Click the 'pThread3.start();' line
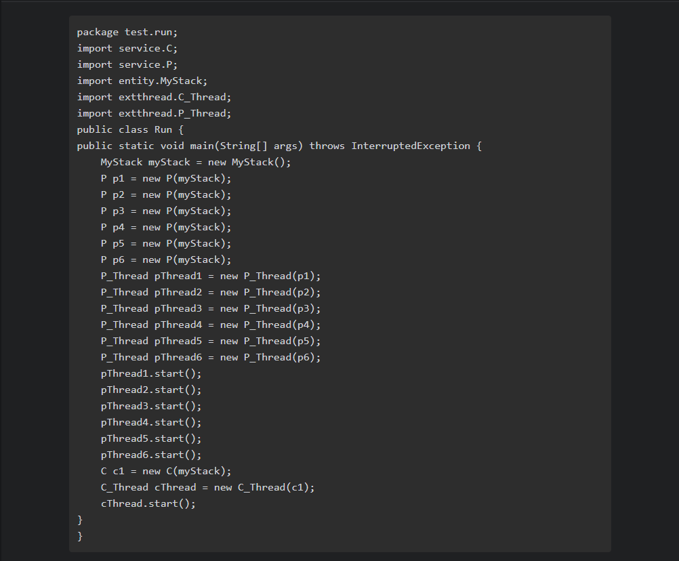Viewport: 679px width, 561px height. pyautogui.click(x=151, y=406)
